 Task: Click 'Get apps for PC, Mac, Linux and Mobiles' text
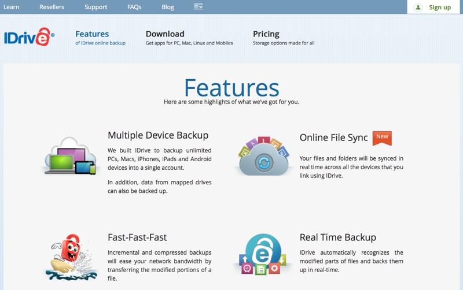189,43
